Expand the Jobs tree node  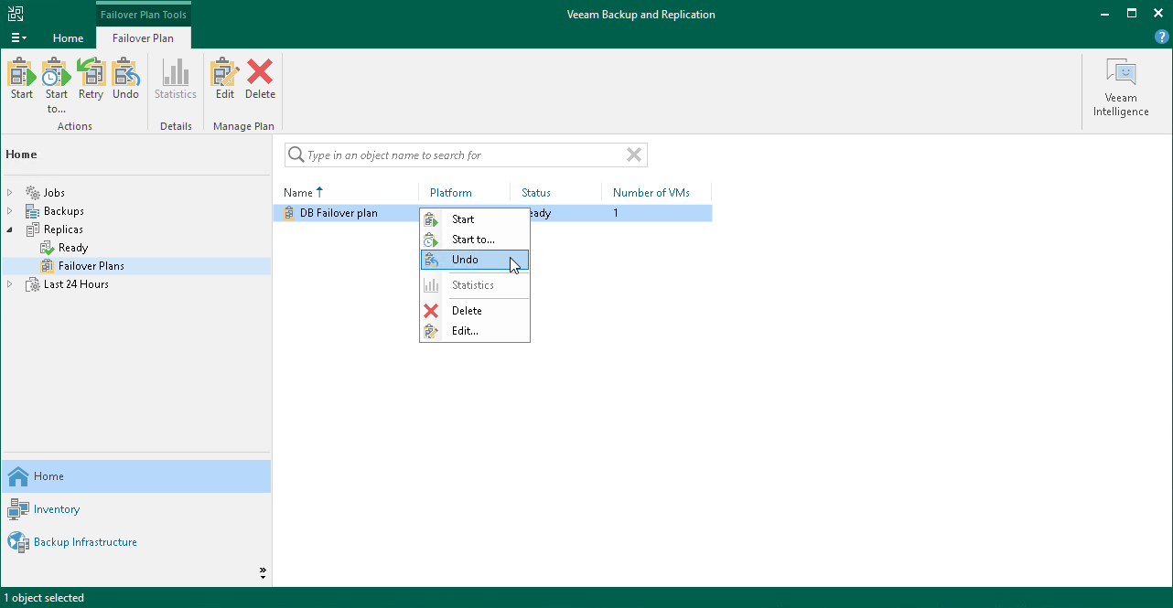[9, 192]
